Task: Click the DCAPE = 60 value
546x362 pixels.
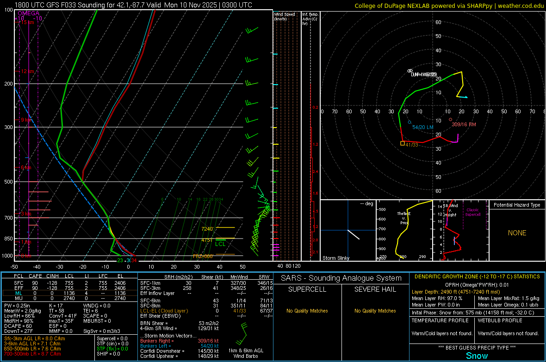Action: click(18, 326)
